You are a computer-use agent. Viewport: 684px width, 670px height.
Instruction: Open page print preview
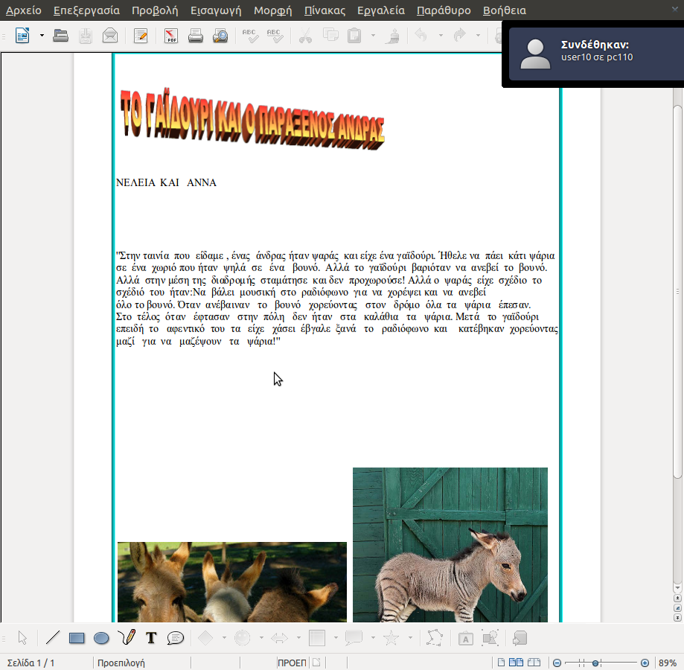tap(220, 36)
